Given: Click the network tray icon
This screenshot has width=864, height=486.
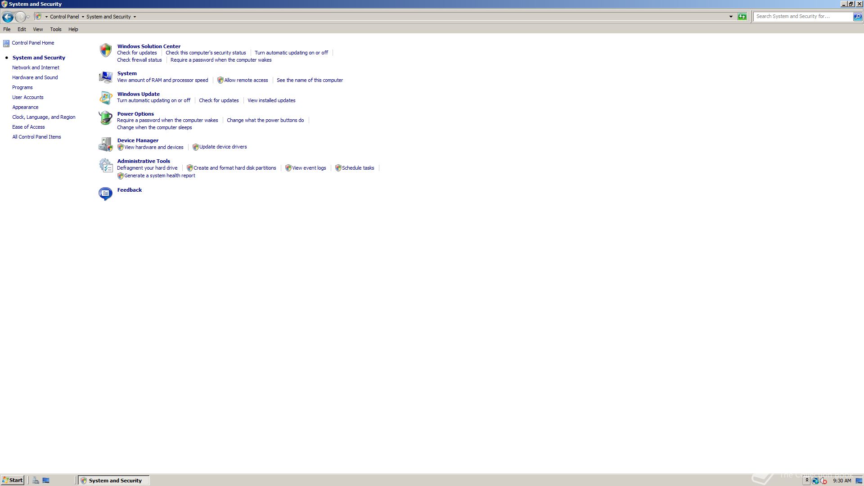Looking at the screenshot, I should point(815,481).
